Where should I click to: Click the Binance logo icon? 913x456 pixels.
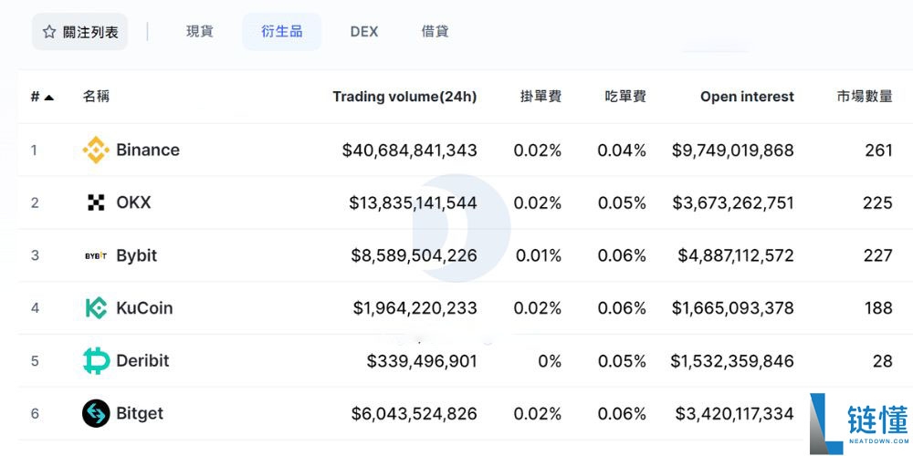[96, 150]
